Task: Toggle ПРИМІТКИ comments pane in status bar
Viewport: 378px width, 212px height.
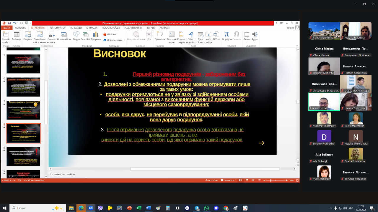Action: pos(227,180)
